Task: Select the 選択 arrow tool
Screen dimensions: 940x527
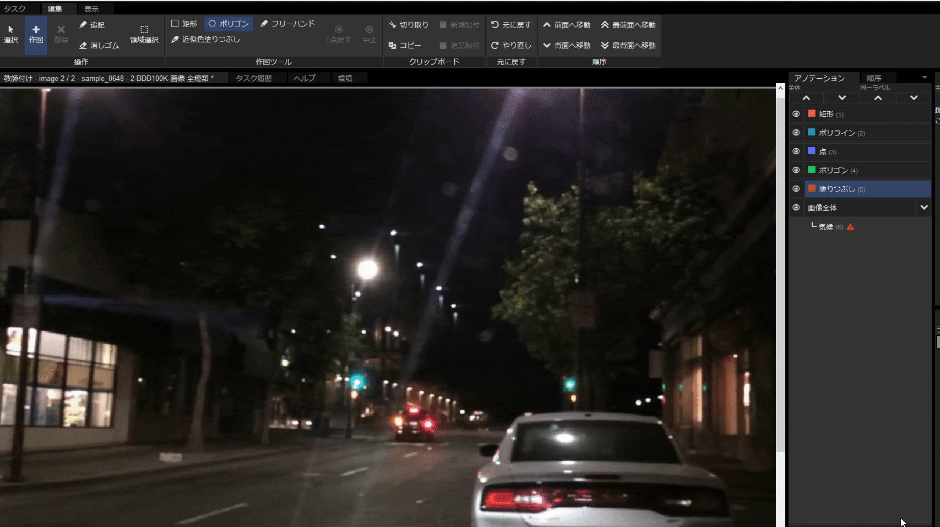Action: 11,34
